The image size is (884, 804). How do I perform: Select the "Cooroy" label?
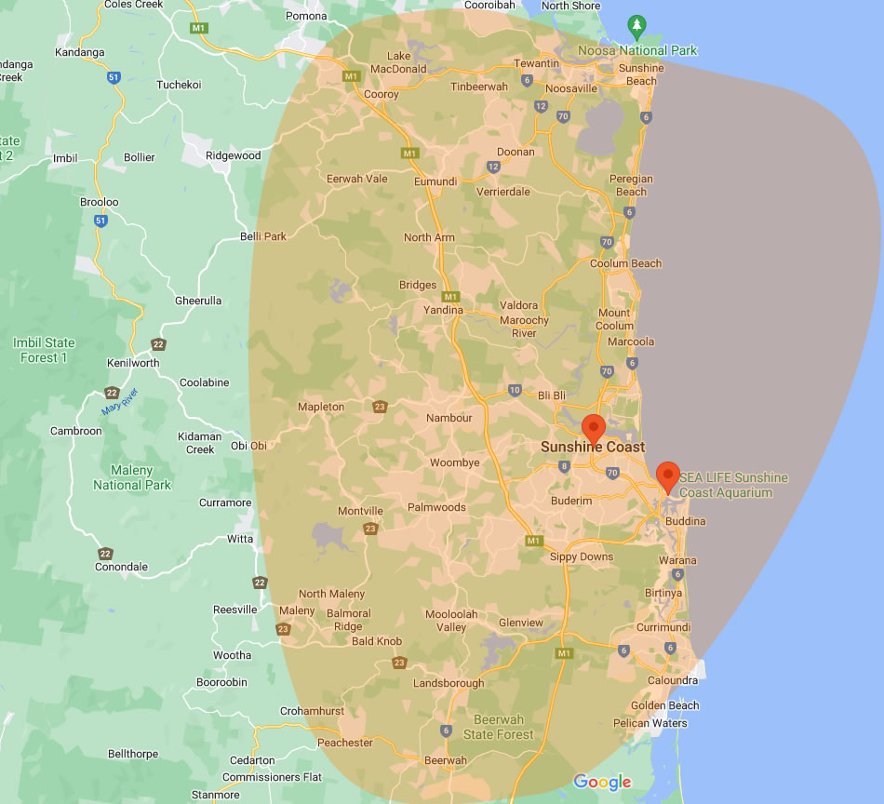pyautogui.click(x=382, y=94)
